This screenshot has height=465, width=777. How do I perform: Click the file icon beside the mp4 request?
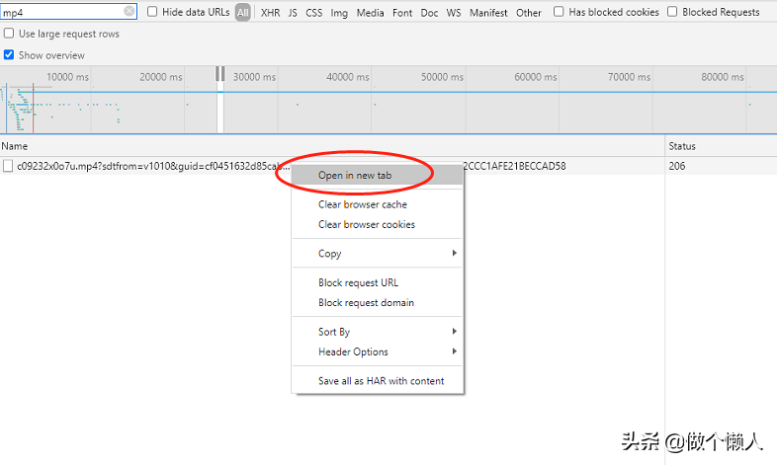(8, 166)
